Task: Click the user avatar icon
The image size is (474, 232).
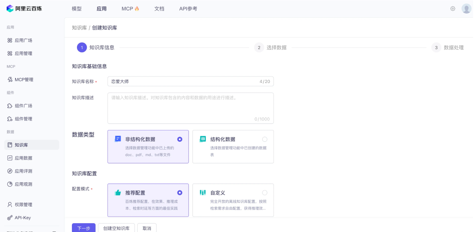Action: click(466, 9)
